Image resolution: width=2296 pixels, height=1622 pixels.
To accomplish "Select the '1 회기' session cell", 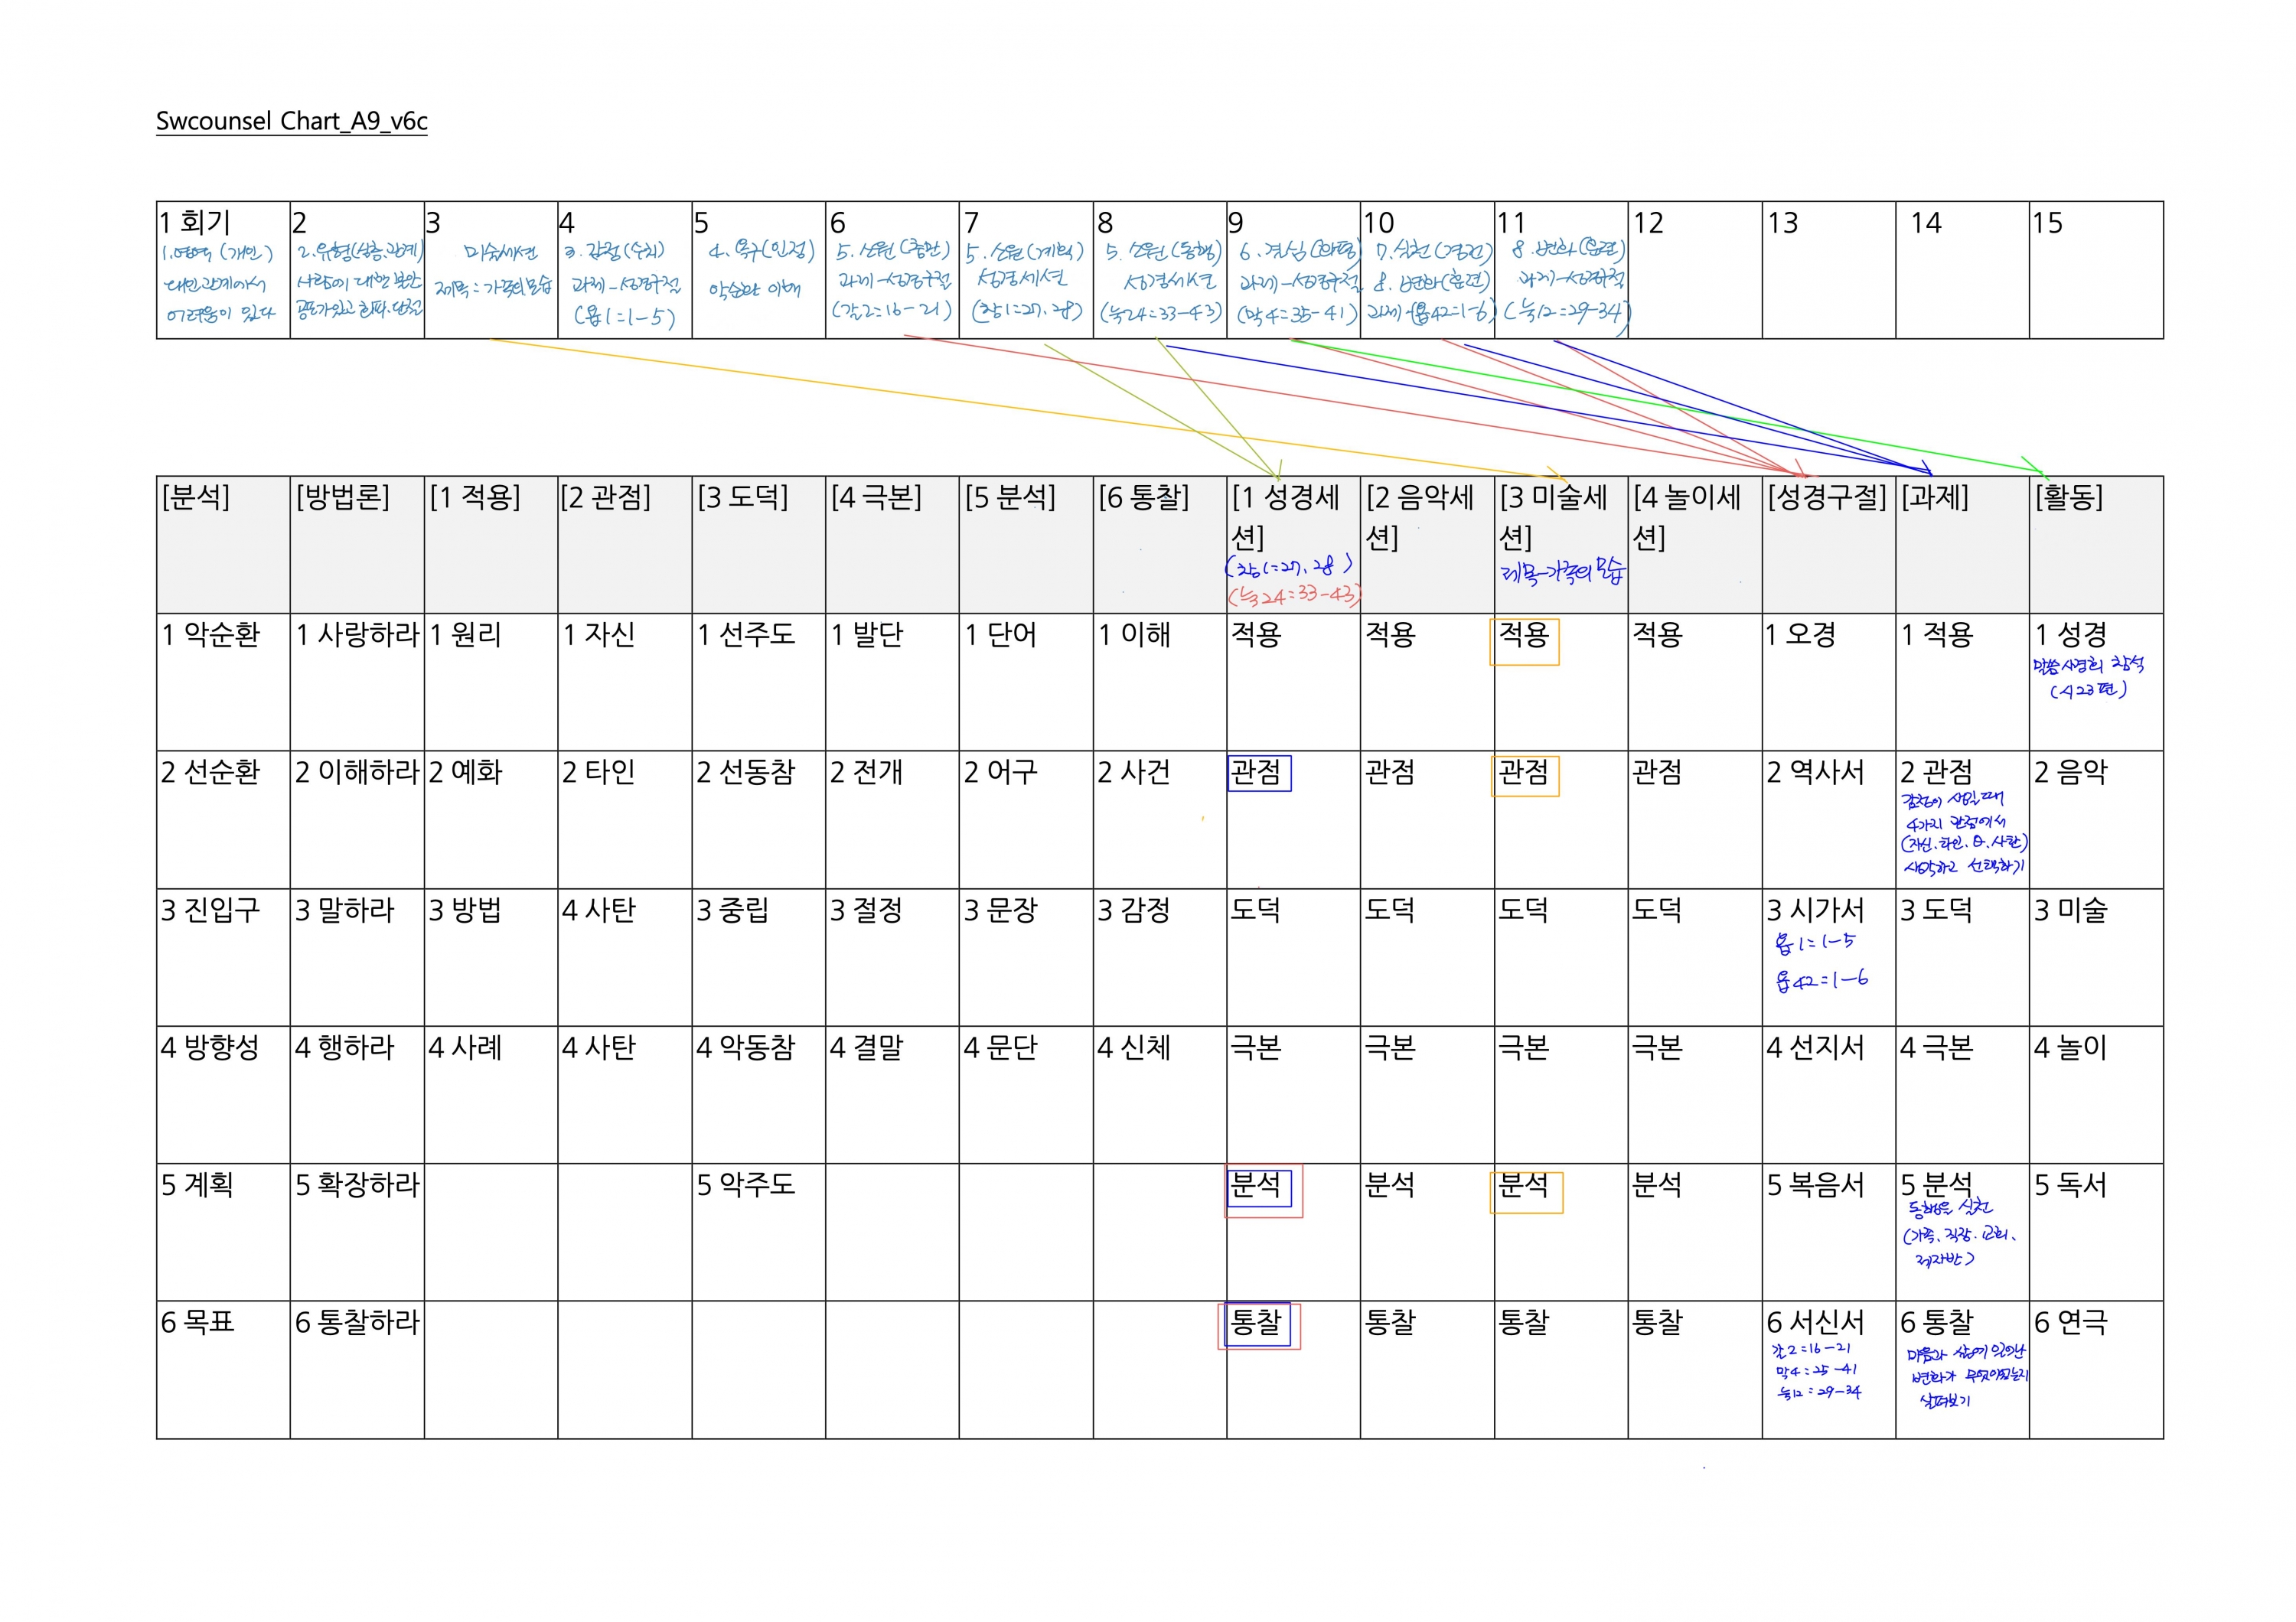I will point(196,223).
